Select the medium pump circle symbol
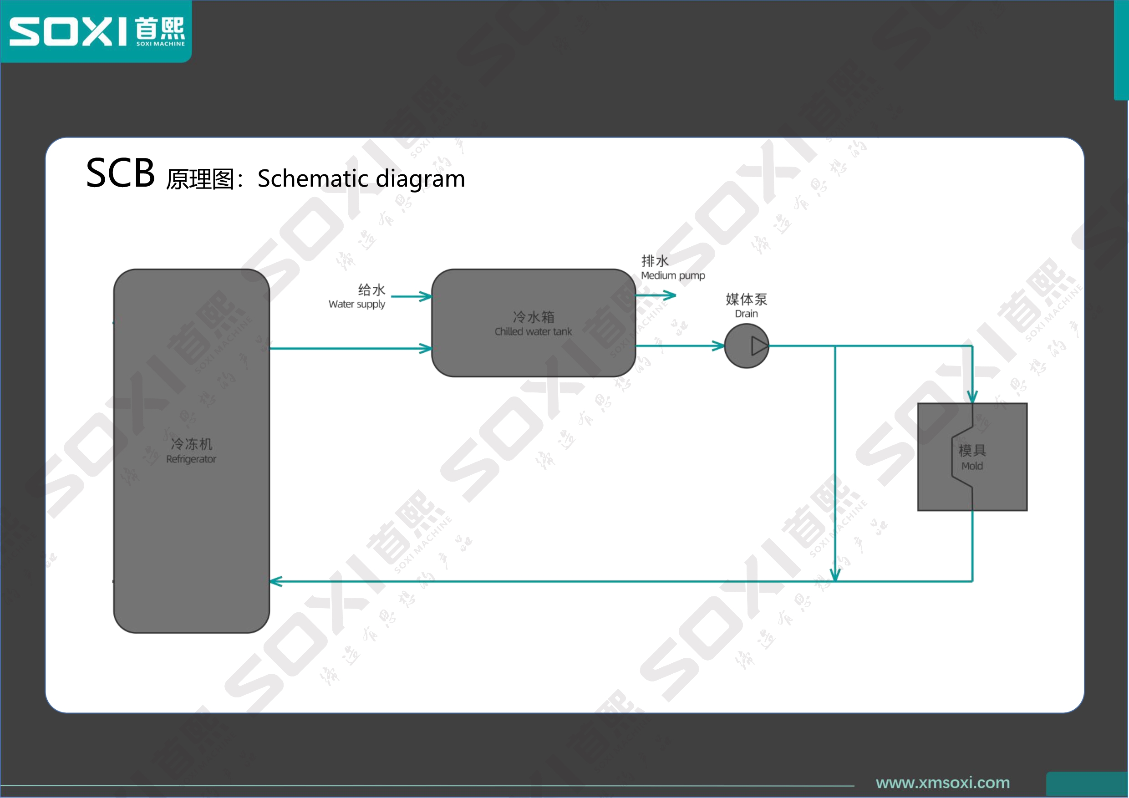 pyautogui.click(x=747, y=346)
